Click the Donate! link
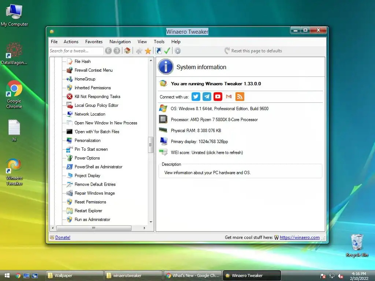The width and height of the screenshot is (375, 281). pyautogui.click(x=63, y=237)
